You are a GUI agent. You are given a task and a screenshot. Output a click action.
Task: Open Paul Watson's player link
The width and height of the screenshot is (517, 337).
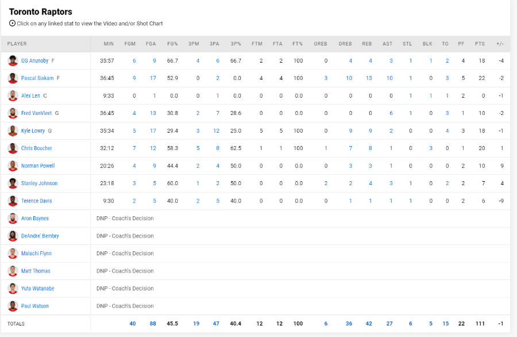coord(35,306)
